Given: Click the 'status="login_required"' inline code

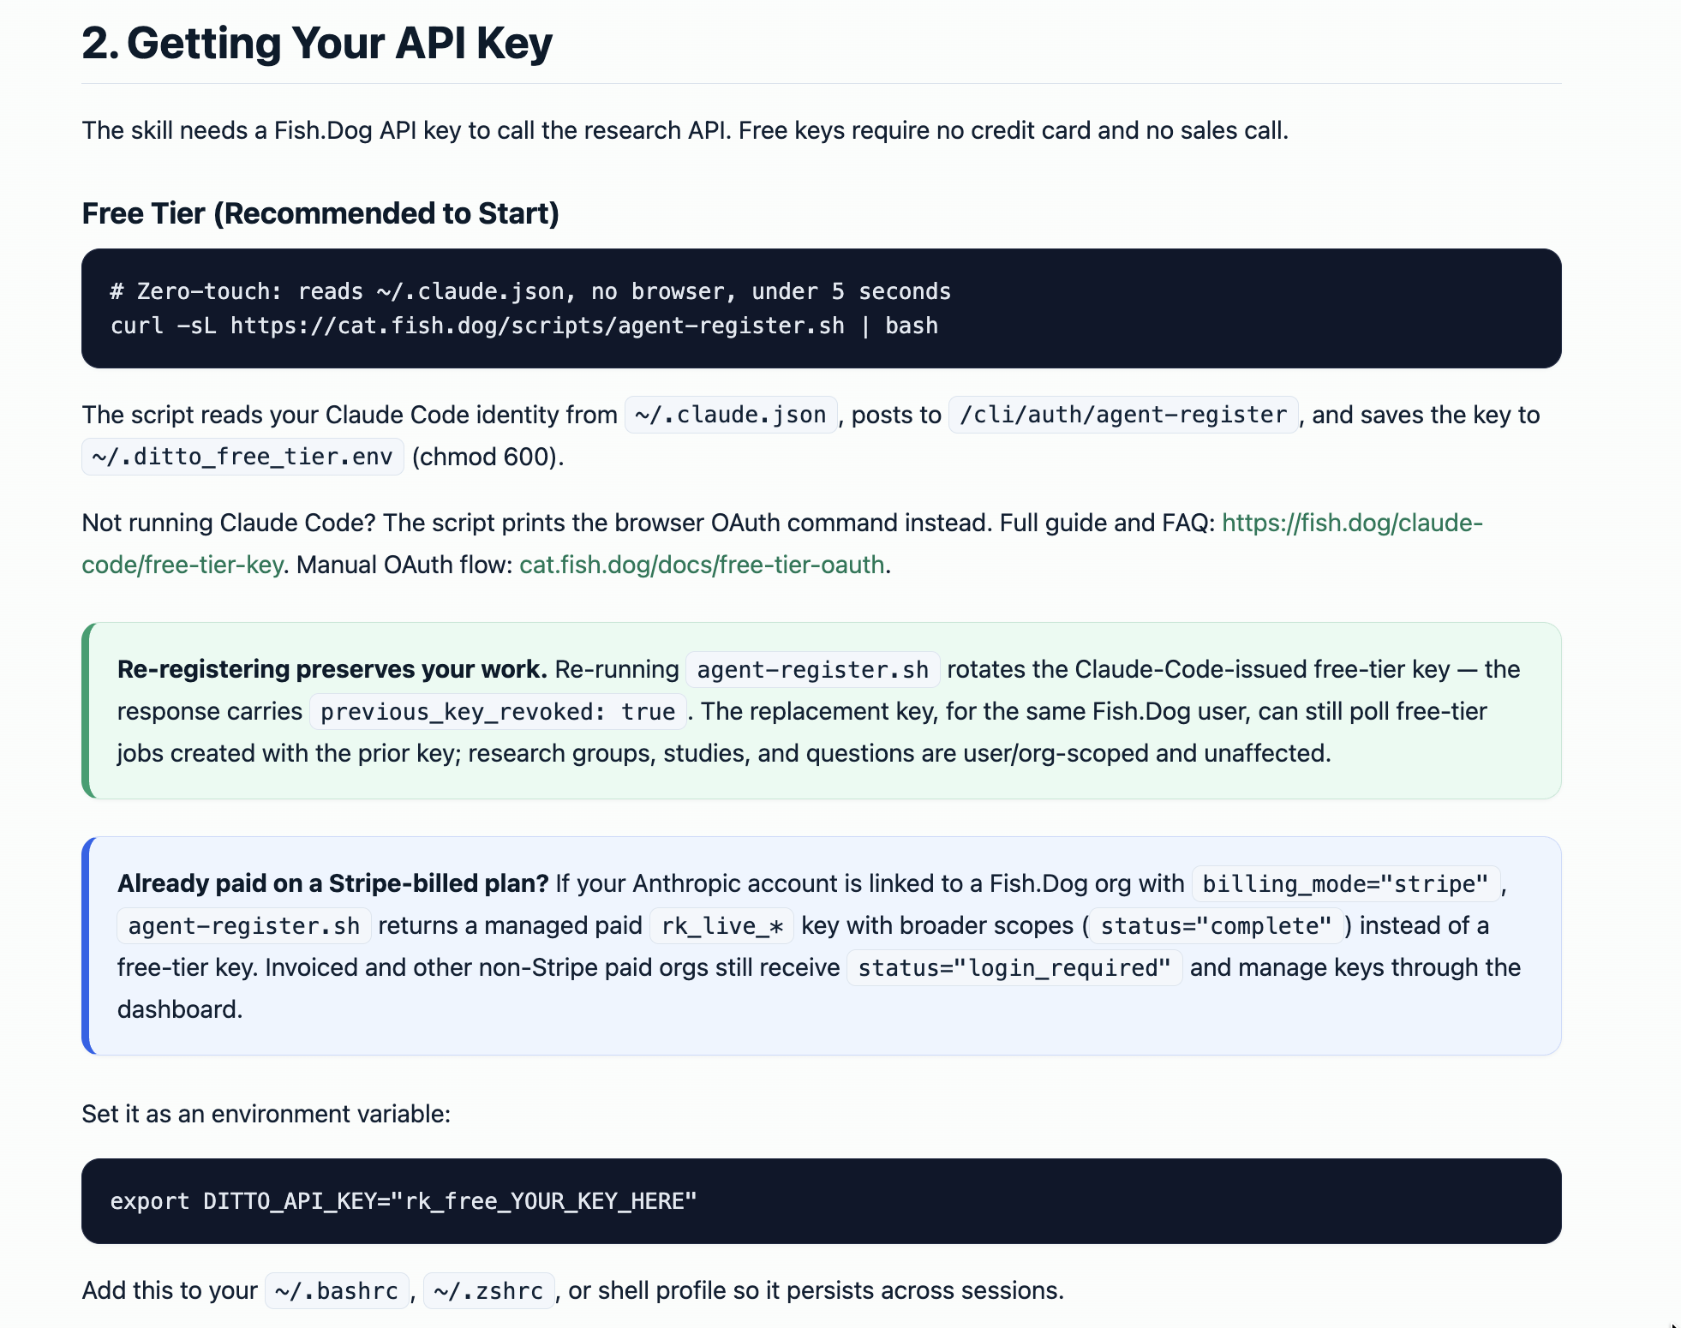Looking at the screenshot, I should point(1014,967).
